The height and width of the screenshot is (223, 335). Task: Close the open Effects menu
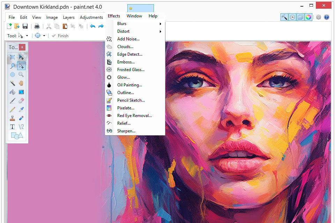pyautogui.click(x=114, y=16)
